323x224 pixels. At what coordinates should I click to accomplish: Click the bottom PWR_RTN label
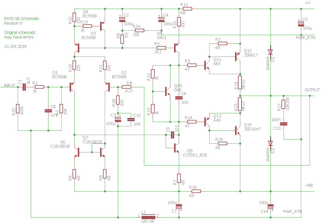click(x=293, y=212)
